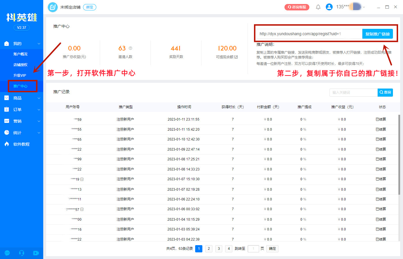The height and width of the screenshot is (259, 403).
Task: Click the 营销 chart icon
Action: point(7,121)
